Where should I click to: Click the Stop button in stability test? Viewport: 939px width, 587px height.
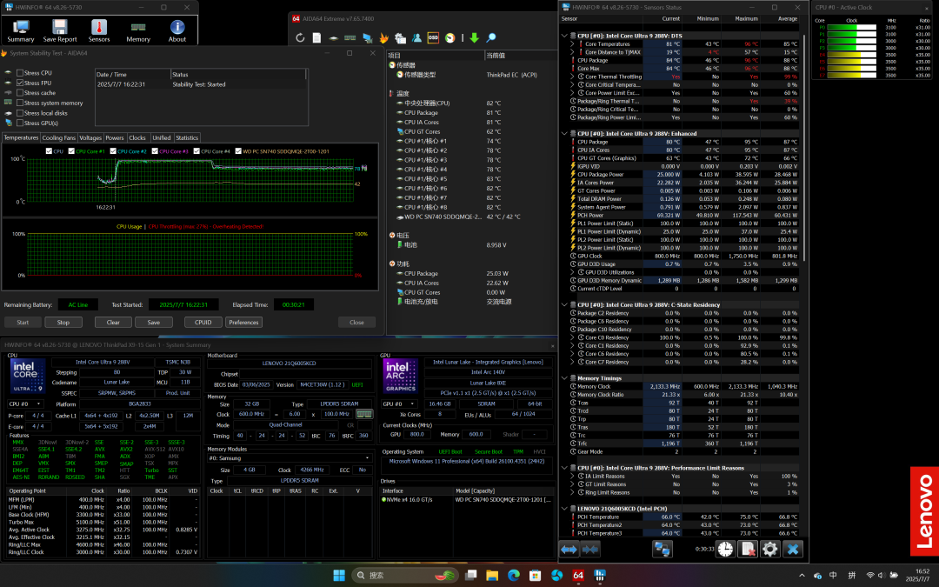[x=63, y=323]
